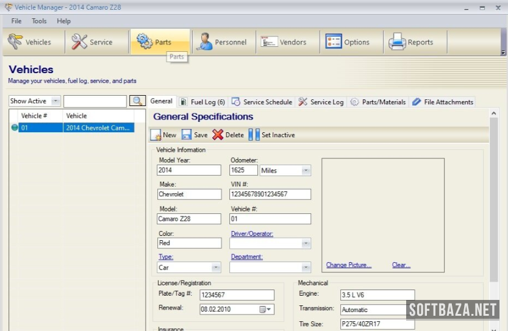Image resolution: width=508 pixels, height=331 pixels.
Task: Click Save in the vehicle toolbar
Action: (x=195, y=135)
